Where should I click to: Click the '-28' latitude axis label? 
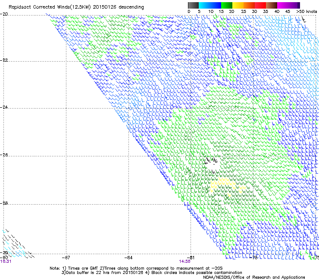click(x=4, y=203)
